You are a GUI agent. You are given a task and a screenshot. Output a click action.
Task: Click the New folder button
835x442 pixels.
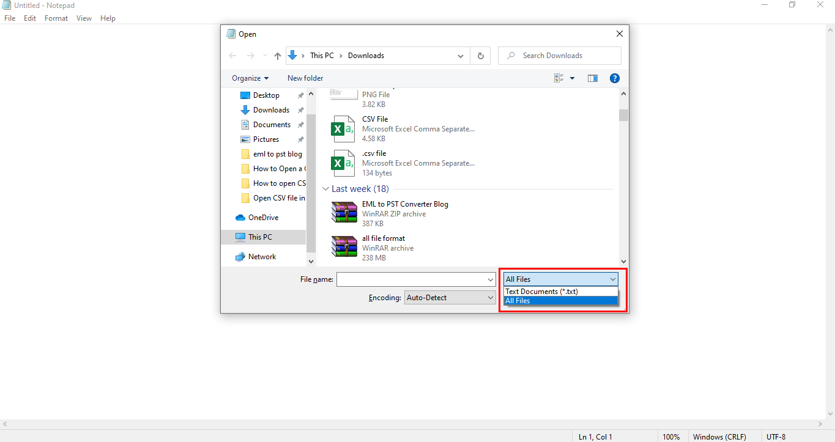pos(305,78)
